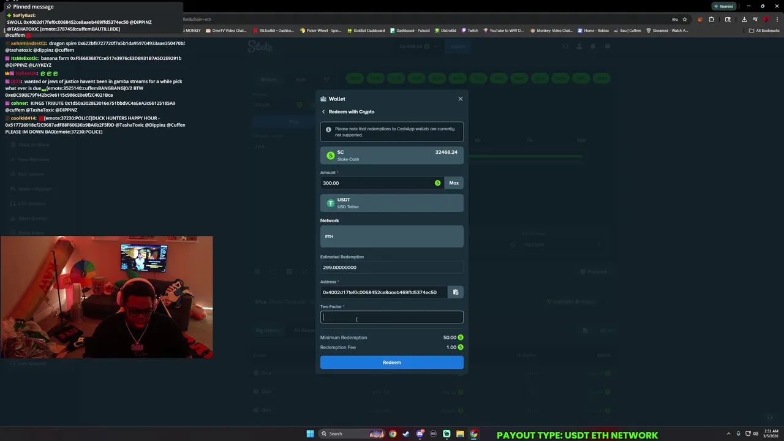
Task: Open the Twitch bookmark
Action: pos(470,30)
